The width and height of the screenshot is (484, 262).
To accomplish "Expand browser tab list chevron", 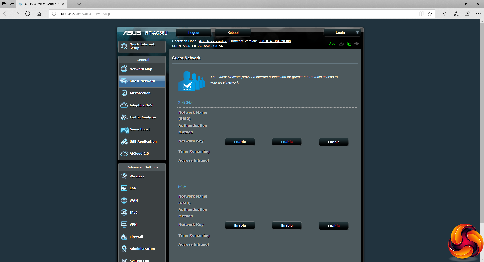I will coord(79,4).
